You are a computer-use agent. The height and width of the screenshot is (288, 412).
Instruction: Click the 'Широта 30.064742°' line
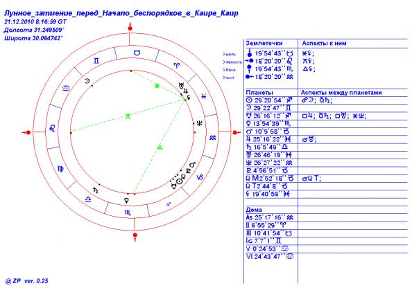pos(33,38)
